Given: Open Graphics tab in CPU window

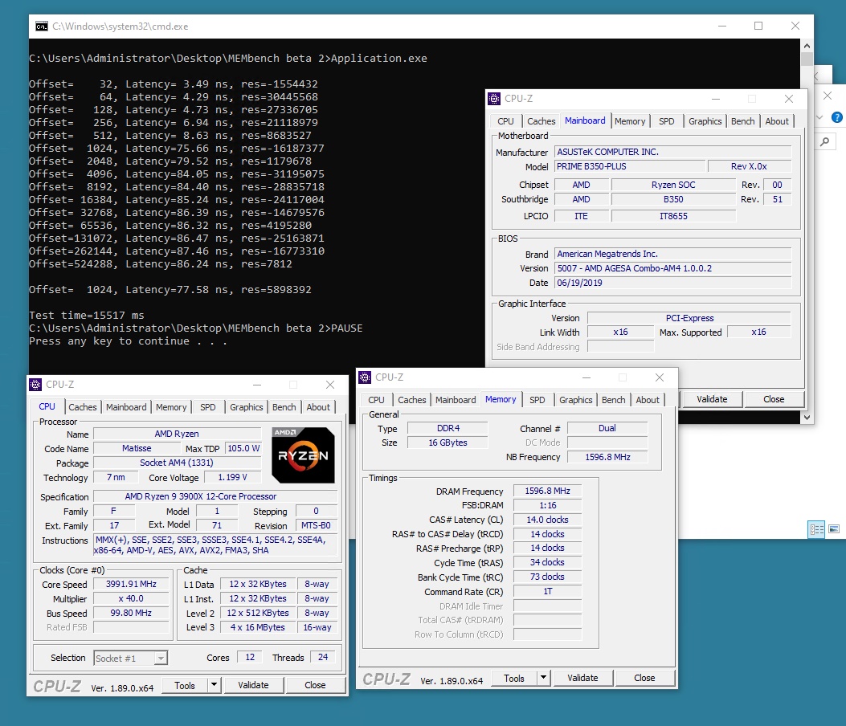Looking at the screenshot, I should click(246, 407).
